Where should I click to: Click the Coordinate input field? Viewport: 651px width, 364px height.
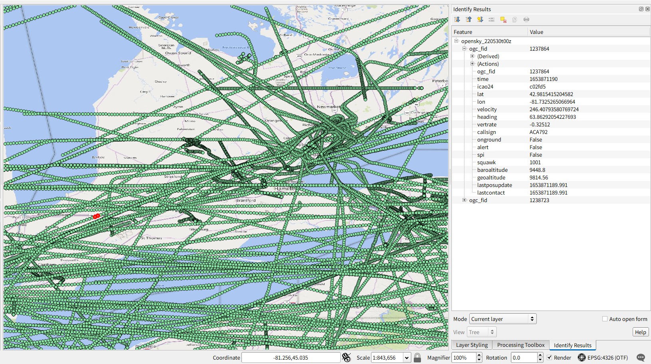(x=291, y=358)
